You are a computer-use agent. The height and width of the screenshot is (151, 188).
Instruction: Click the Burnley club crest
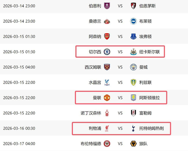click(x=107, y=6)
